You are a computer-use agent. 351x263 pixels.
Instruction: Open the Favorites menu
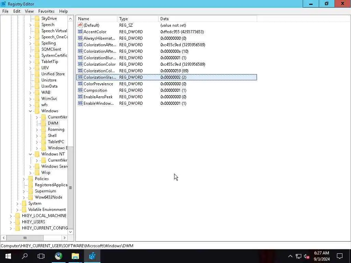(x=46, y=11)
